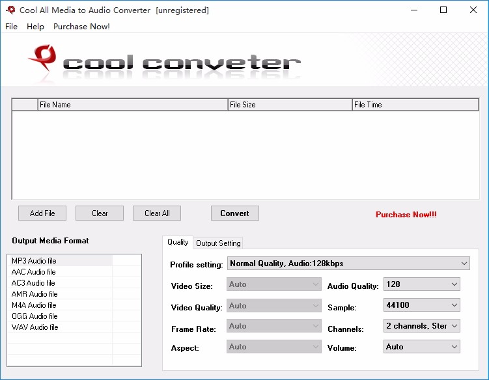This screenshot has width=489, height=380.
Task: Click the app icon in title bar
Action: pos(10,10)
